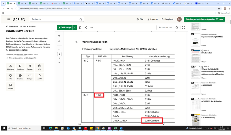Click the Signaler flag tile
Image resolution: width=231 pixels, height=135 pixels.
pos(11,86)
